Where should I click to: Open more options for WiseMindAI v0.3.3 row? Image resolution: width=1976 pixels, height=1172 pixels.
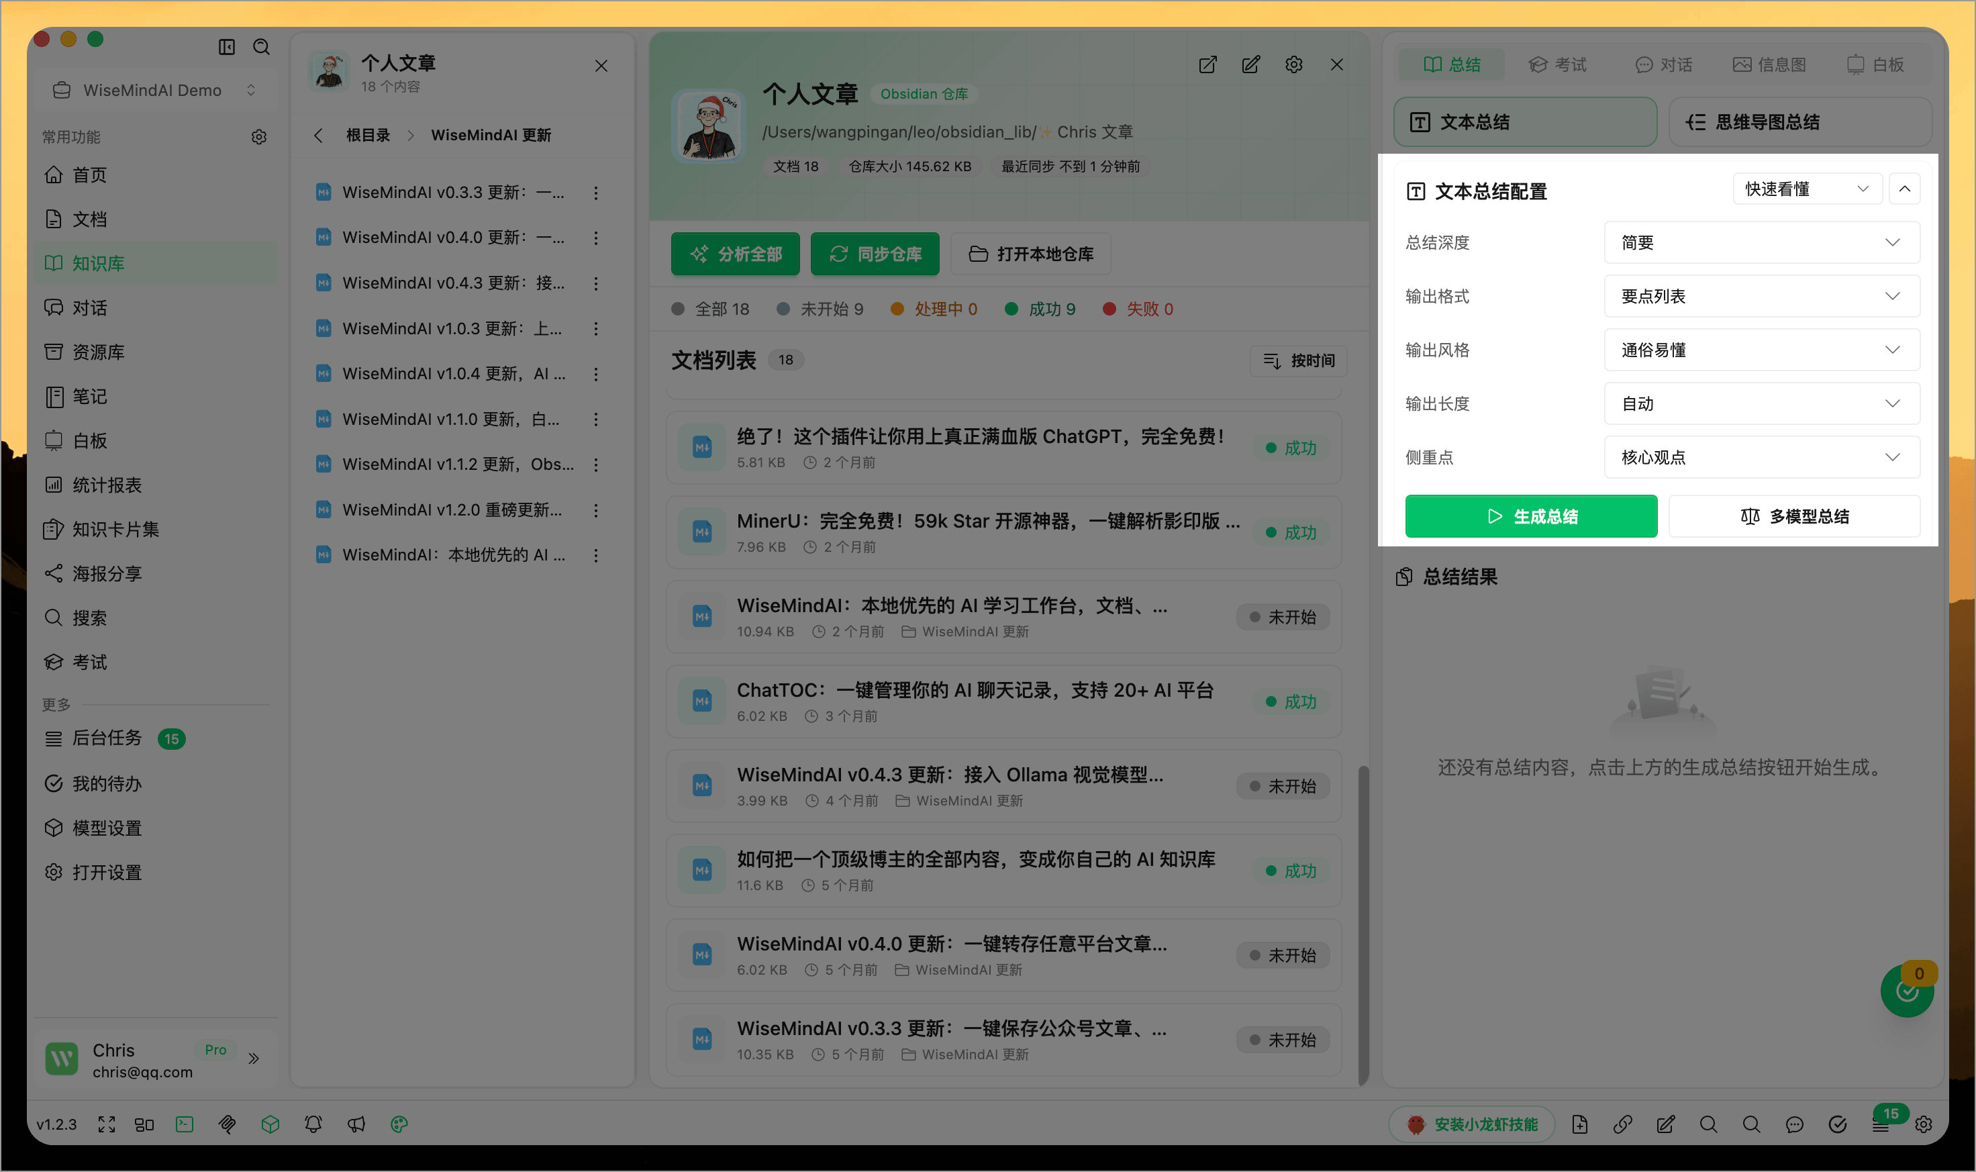point(596,193)
